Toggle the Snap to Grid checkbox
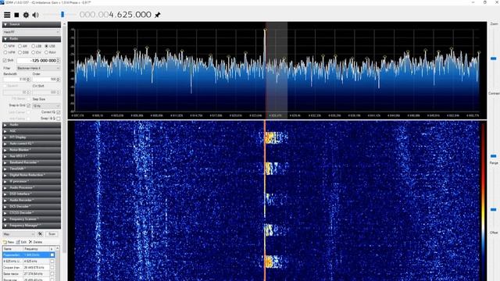Image resolution: width=500 pixels, height=281 pixels. point(28,105)
